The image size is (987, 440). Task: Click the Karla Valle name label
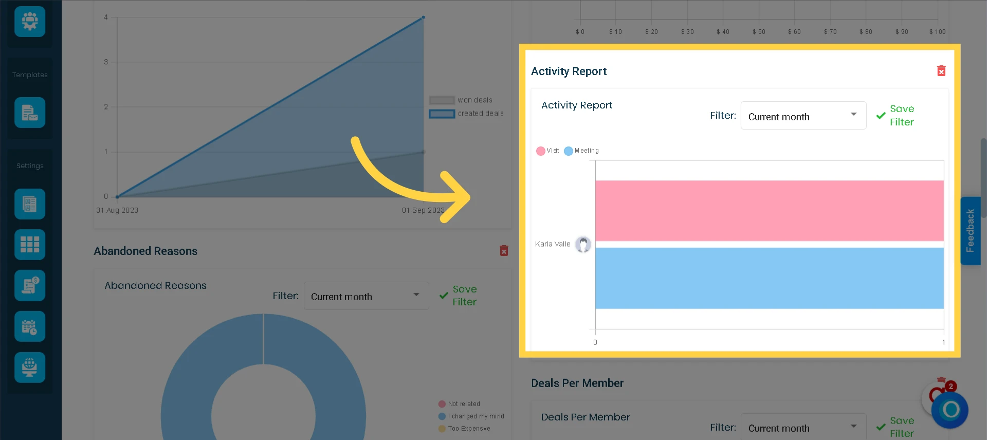(x=553, y=244)
